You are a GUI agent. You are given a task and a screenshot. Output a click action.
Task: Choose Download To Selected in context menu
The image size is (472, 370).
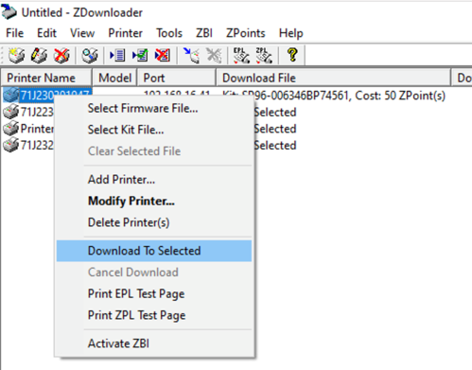(x=154, y=251)
